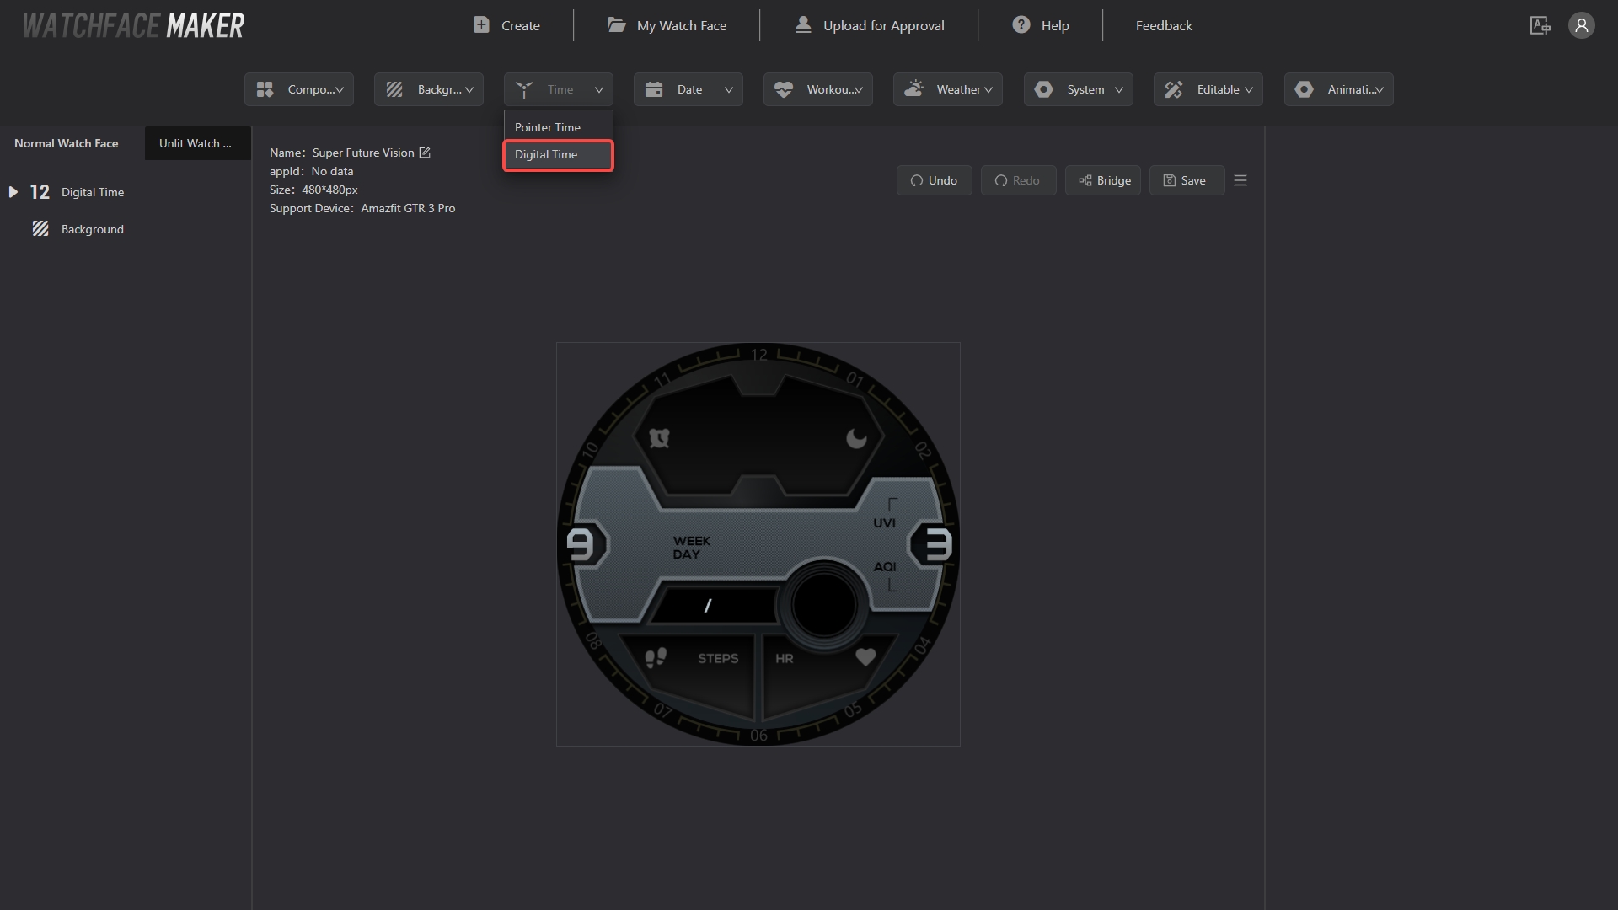Open the Editable dropdown menu
The width and height of the screenshot is (1618, 910).
pos(1208,89)
